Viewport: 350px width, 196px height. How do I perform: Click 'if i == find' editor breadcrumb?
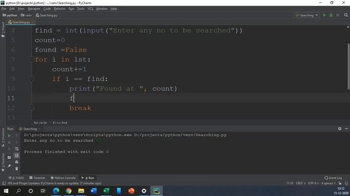point(60,122)
